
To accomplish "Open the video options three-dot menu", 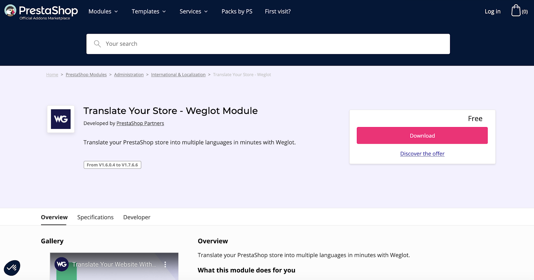I will [x=165, y=264].
